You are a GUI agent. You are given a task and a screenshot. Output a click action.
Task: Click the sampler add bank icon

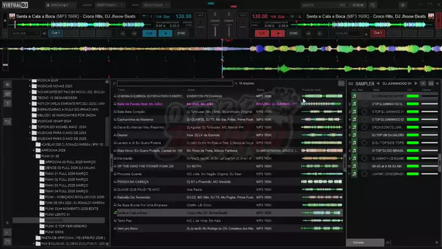click(423, 83)
